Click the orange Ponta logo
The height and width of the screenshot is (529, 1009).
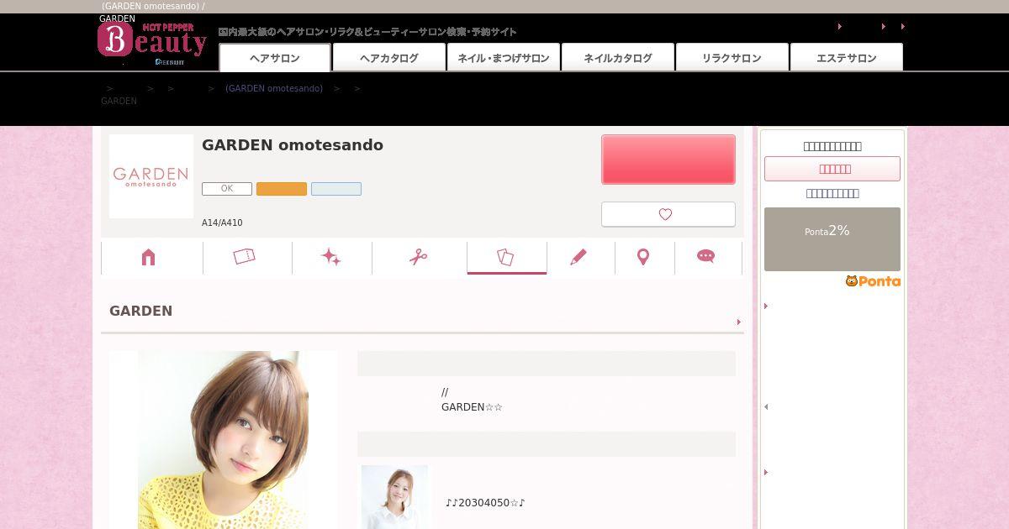pyautogui.click(x=873, y=281)
